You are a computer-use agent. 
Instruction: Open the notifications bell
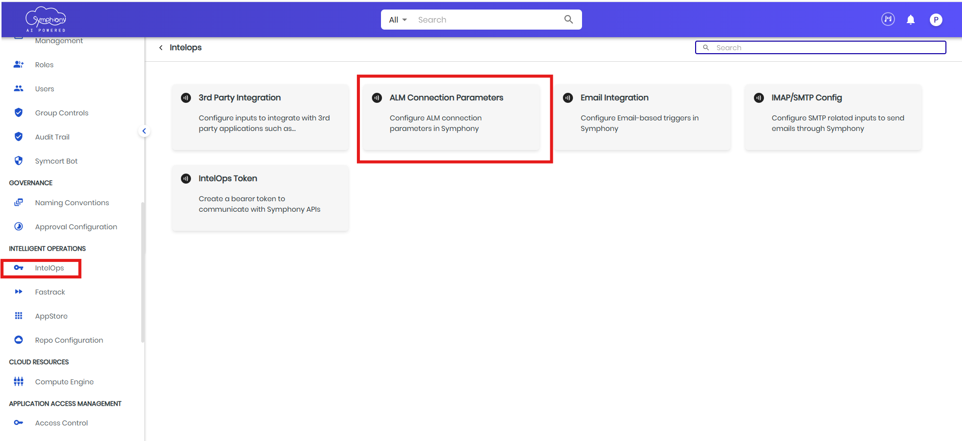pyautogui.click(x=910, y=20)
